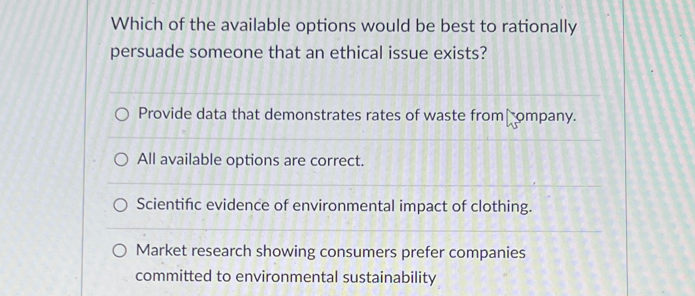This screenshot has width=695, height=296.
Task: Click the word 'sustainability' in last option
Action: click(389, 277)
